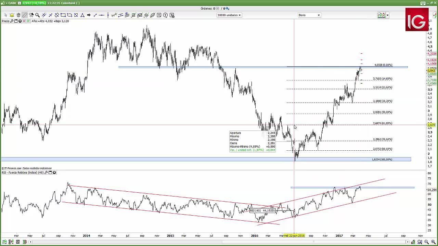Click the 61,80% Fibonacci level label
Image resolution: width=438 pixels, height=246 pixels.
(x=383, y=123)
